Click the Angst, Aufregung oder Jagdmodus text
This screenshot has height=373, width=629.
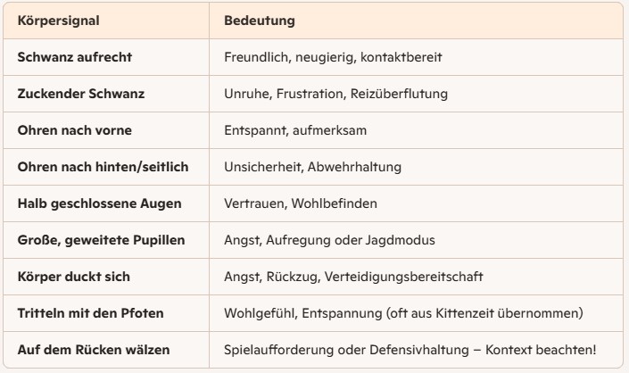pyautogui.click(x=329, y=240)
